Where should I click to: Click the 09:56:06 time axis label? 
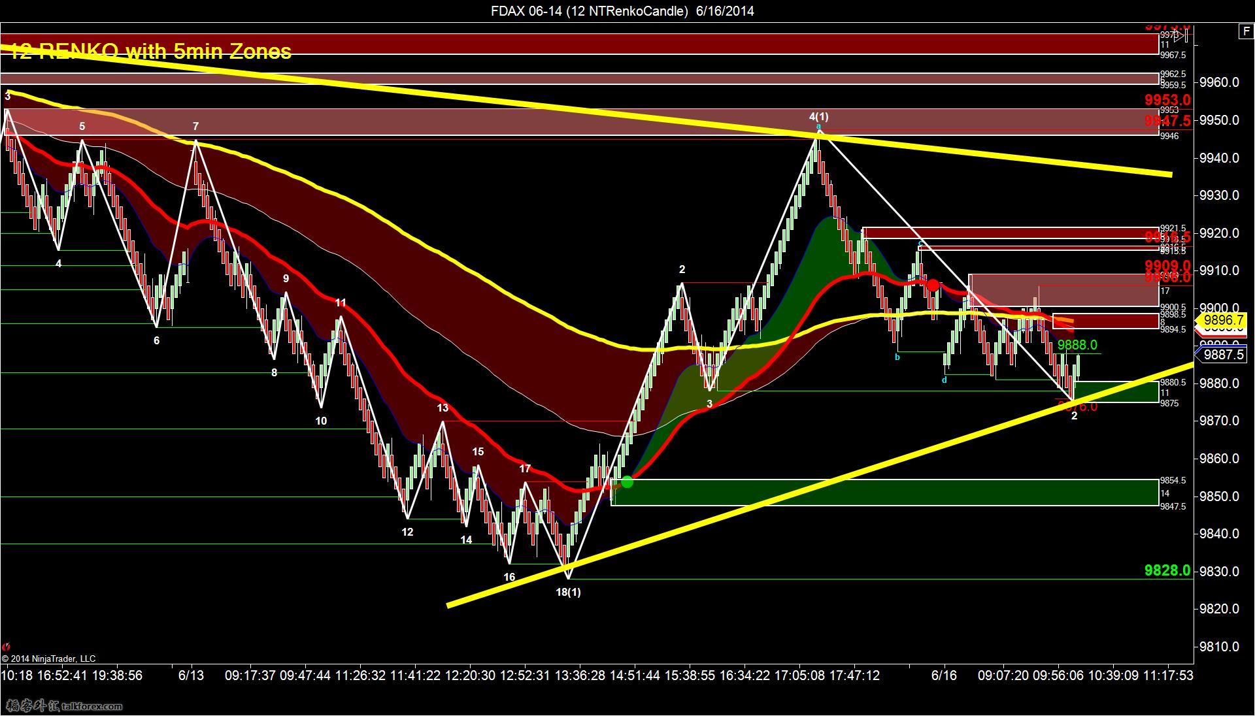coord(1058,675)
